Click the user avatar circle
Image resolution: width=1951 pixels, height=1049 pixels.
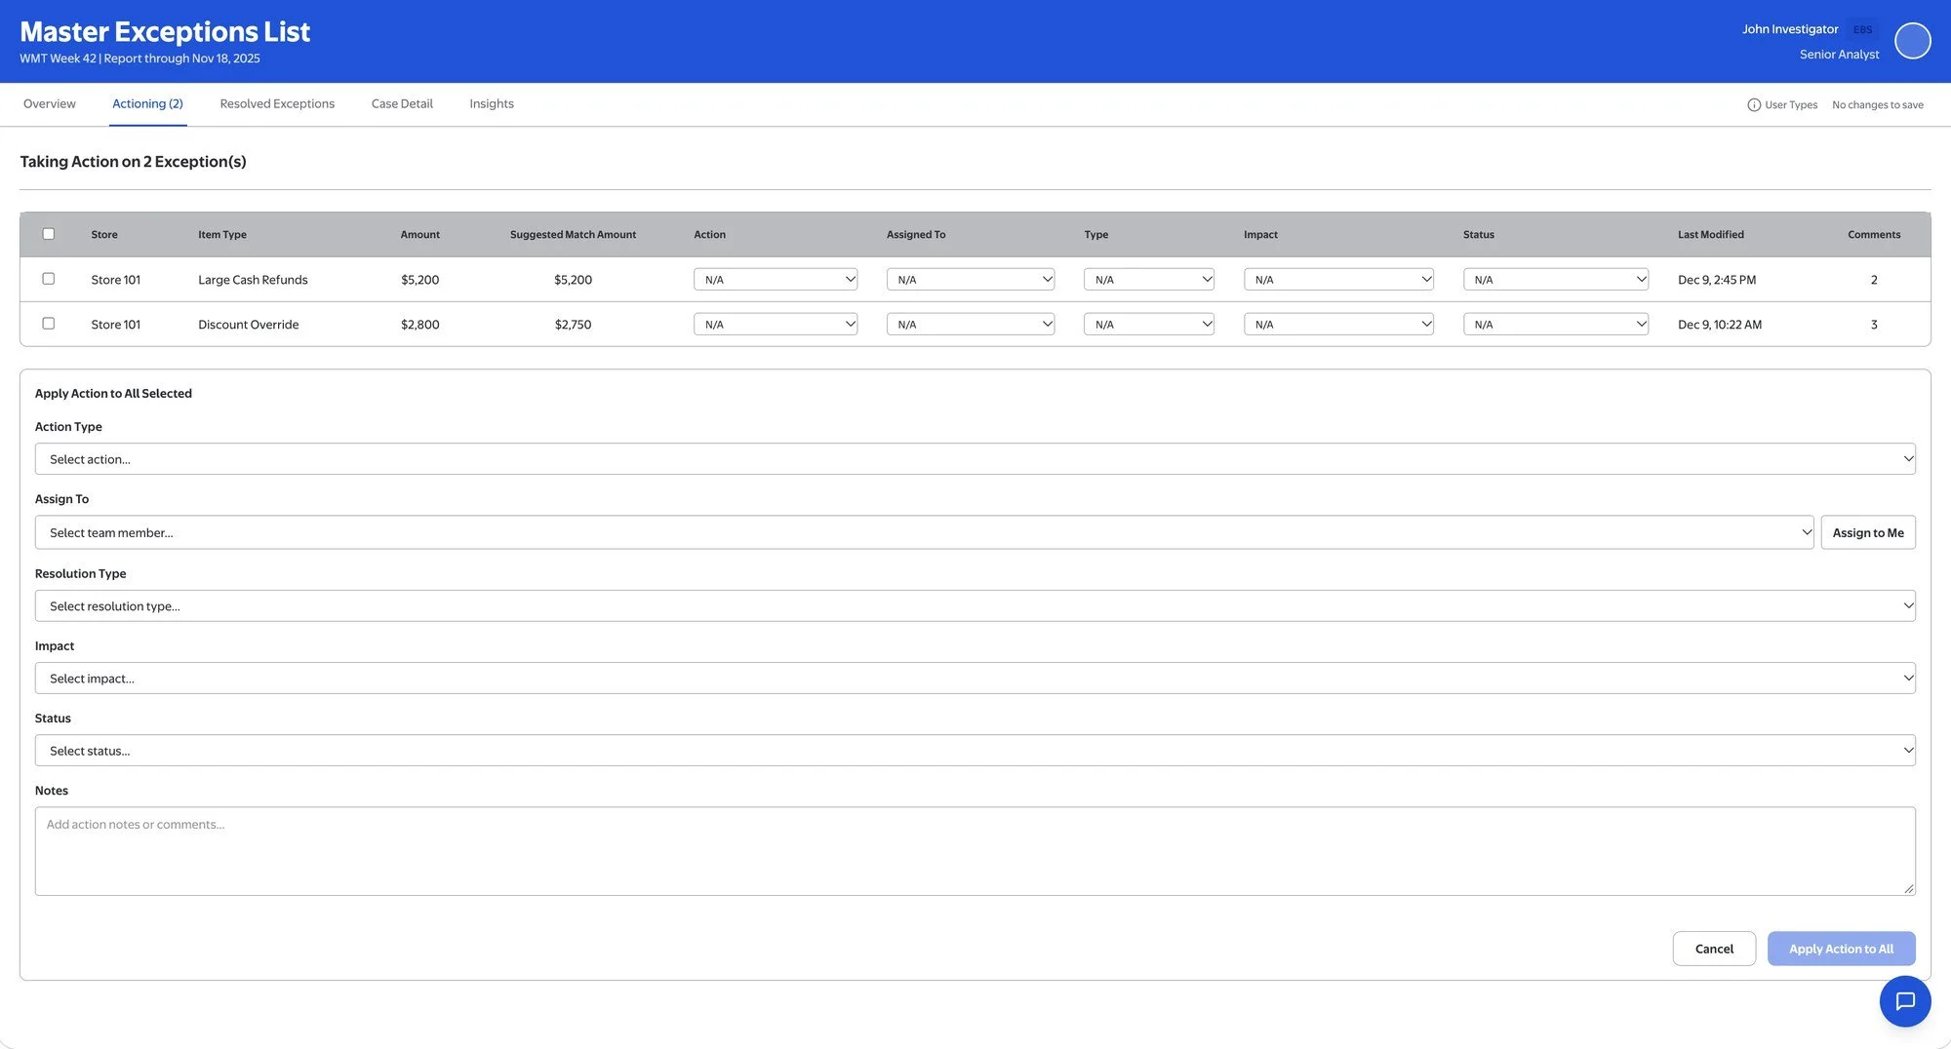coord(1912,41)
